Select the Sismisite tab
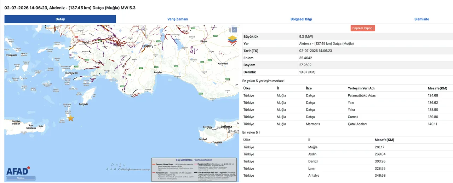453x183 pixels. (422, 19)
